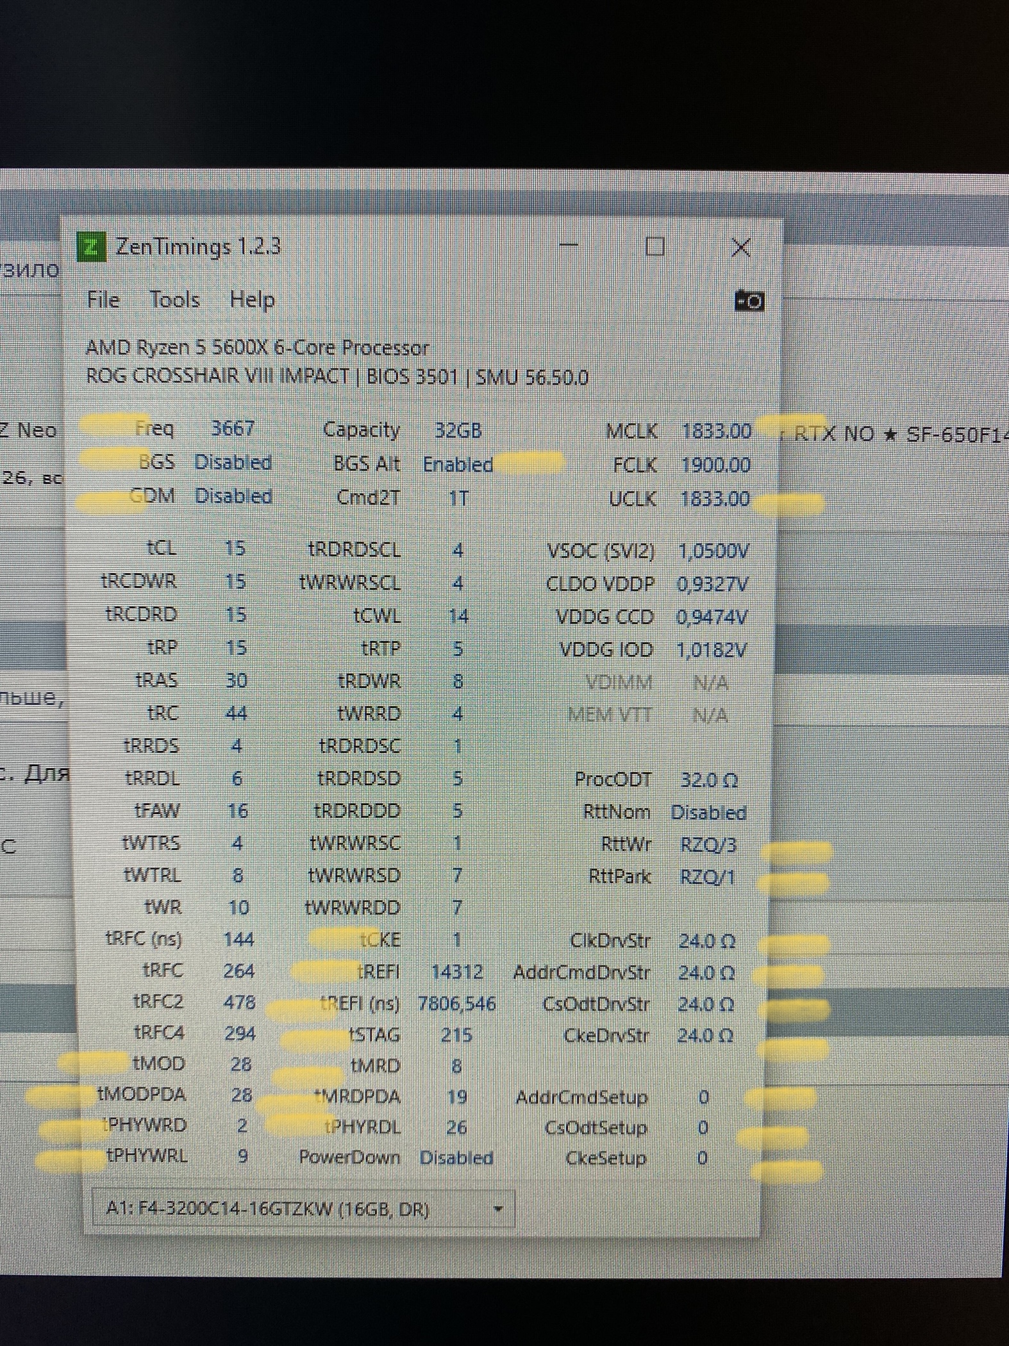Click the CsOdtDrvStr label
Screen dimensions: 1009x1346
tap(596, 1004)
